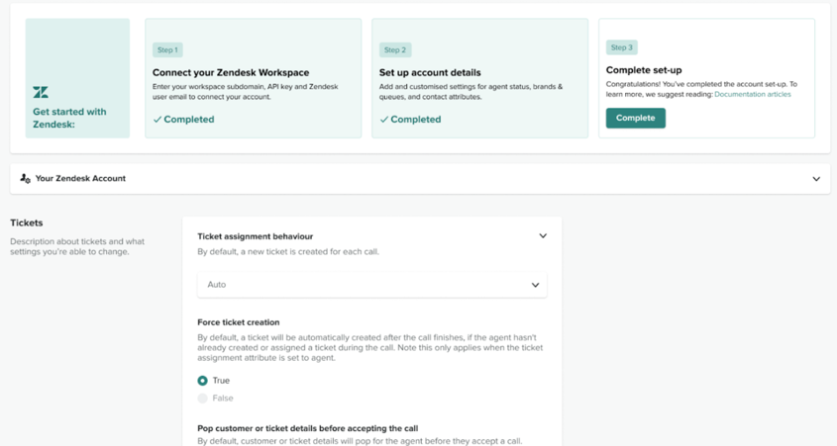Open the Auto ticket assignment dropdown

coord(371,285)
